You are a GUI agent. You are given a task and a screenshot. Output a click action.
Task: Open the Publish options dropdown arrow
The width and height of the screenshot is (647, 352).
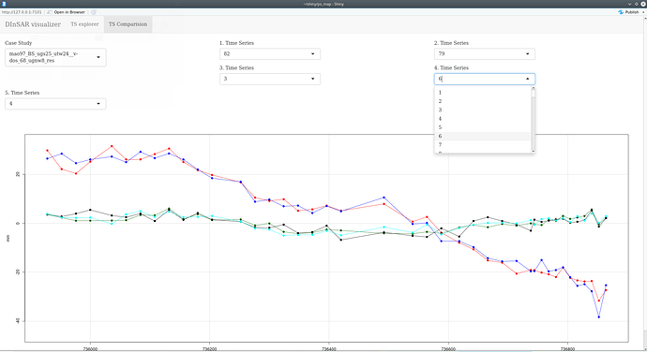pos(643,12)
